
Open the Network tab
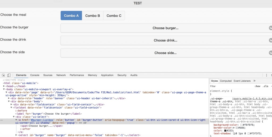(61, 75)
